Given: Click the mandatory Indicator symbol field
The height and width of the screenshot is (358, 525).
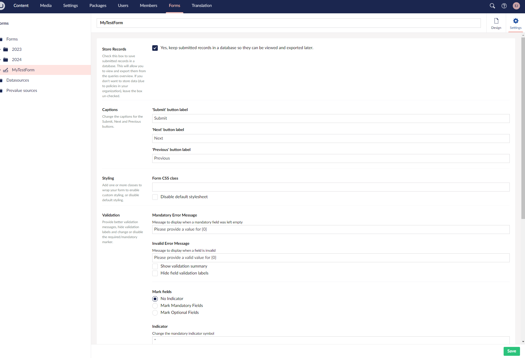Looking at the screenshot, I should click(331, 340).
